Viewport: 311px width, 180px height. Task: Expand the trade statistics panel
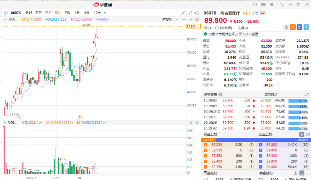click(306, 94)
